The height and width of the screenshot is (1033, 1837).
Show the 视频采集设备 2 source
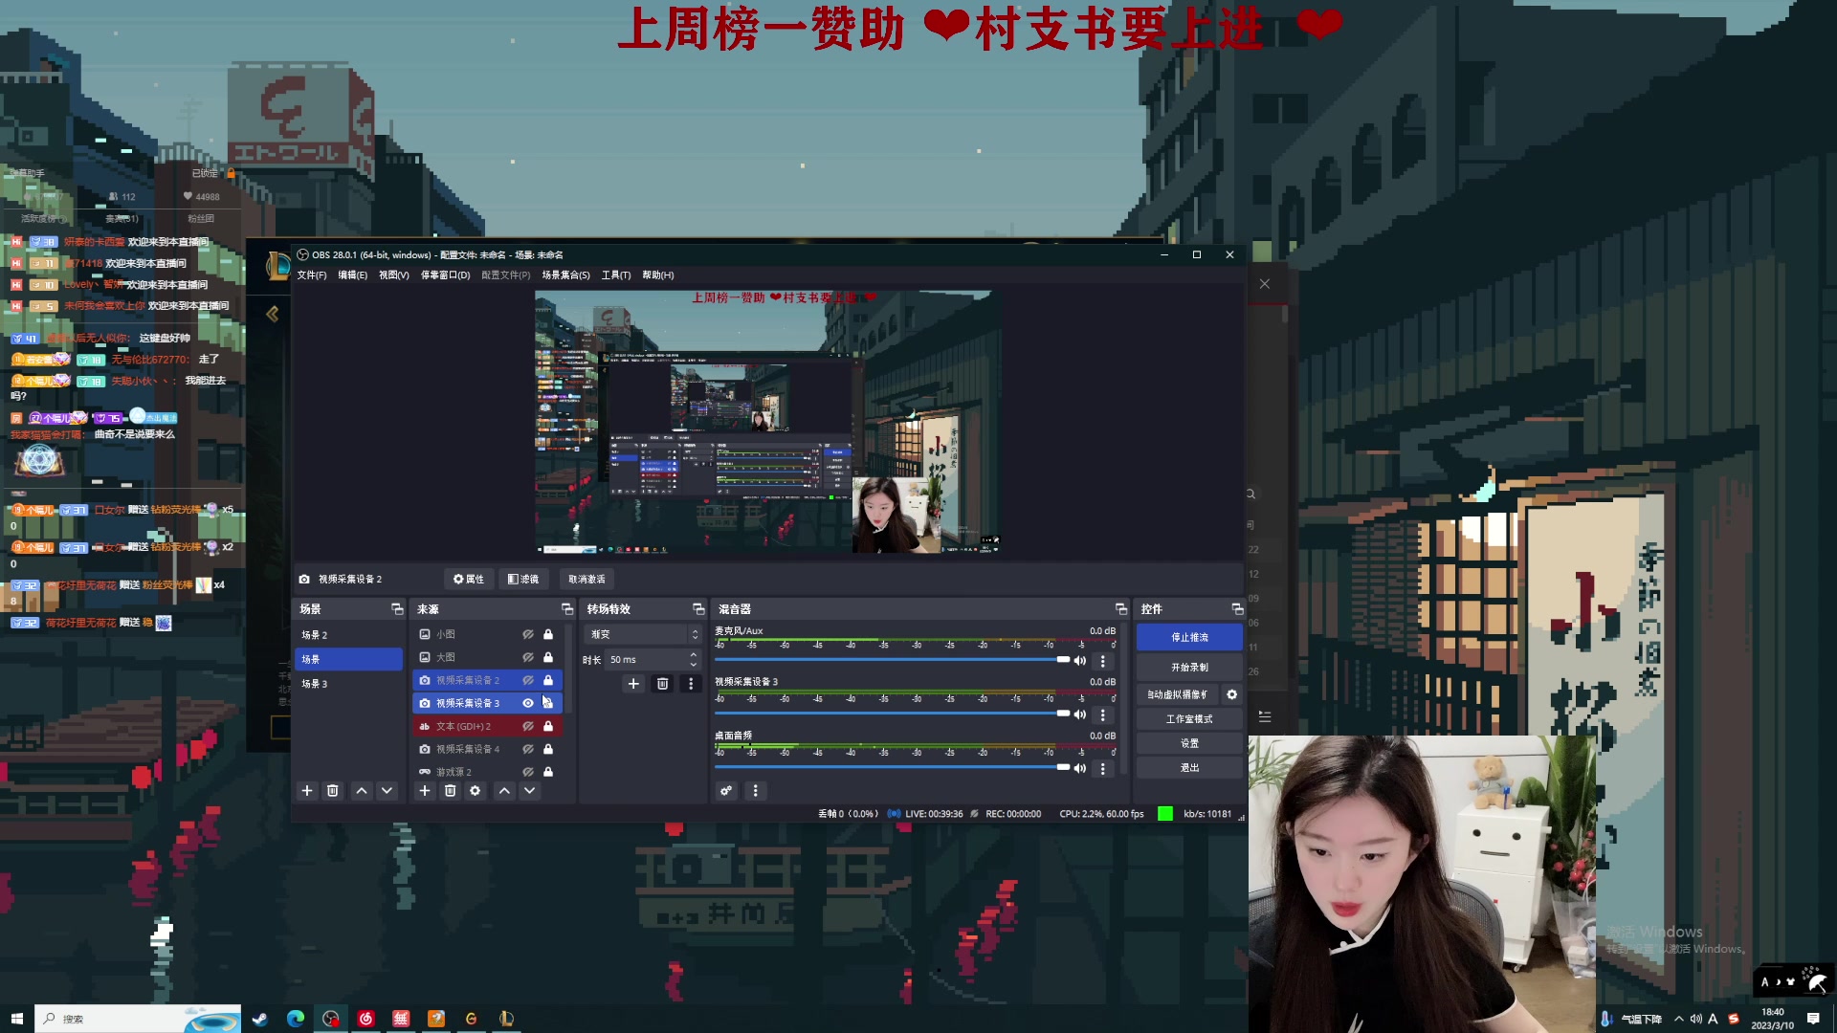pos(527,680)
